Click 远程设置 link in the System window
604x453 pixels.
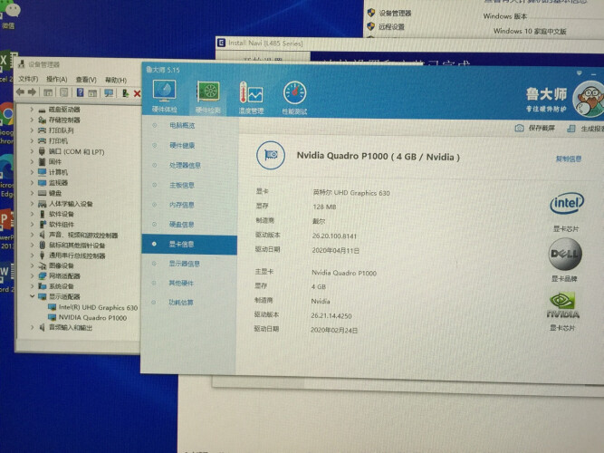[391, 26]
